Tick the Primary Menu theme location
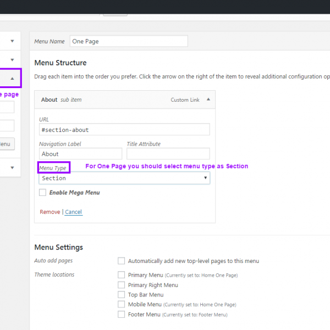 [121, 275]
